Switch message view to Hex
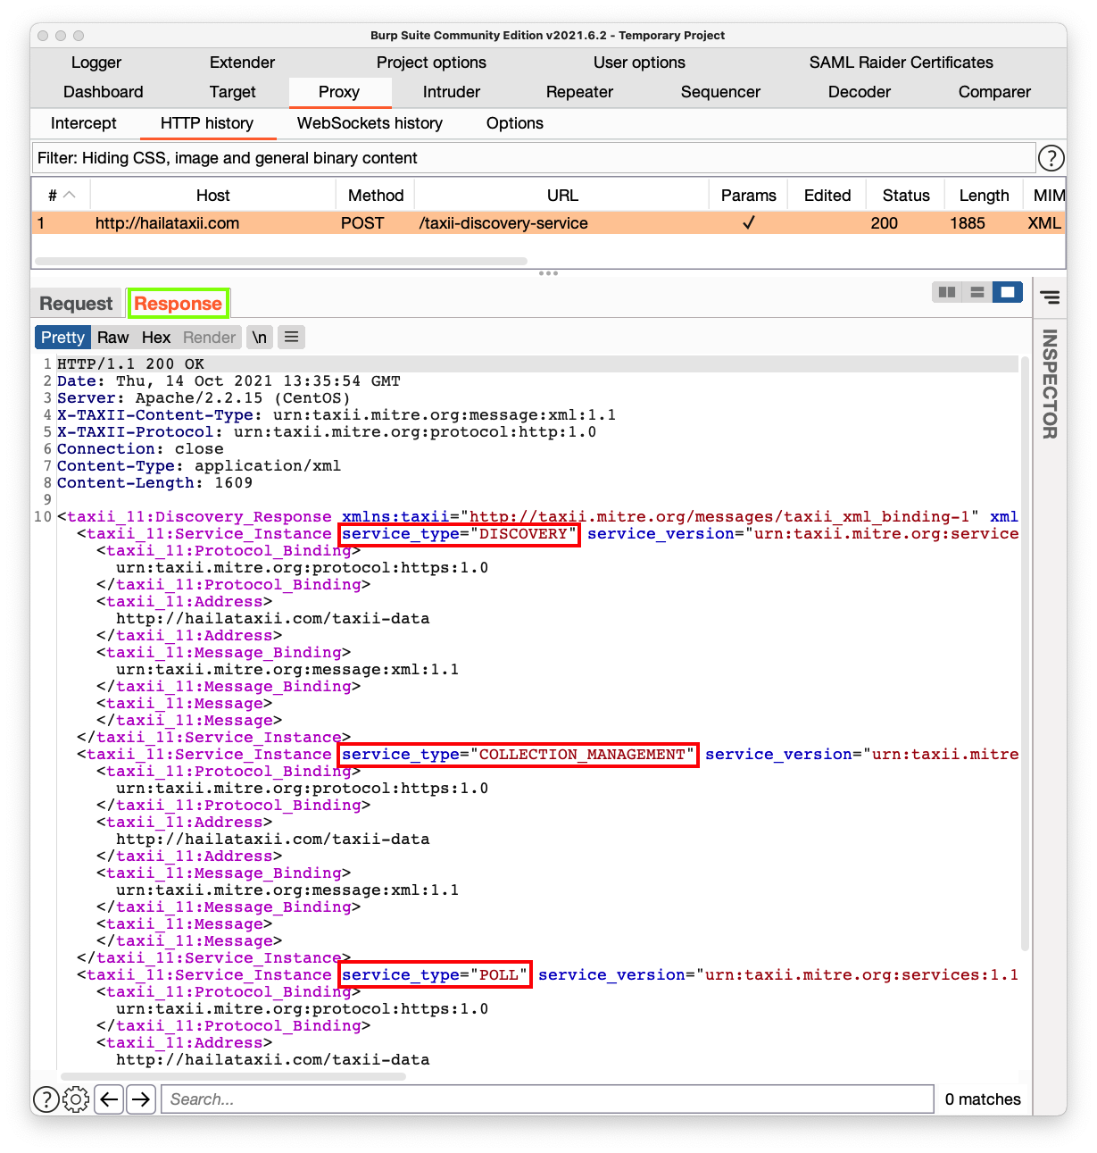This screenshot has width=1097, height=1153. click(x=155, y=338)
